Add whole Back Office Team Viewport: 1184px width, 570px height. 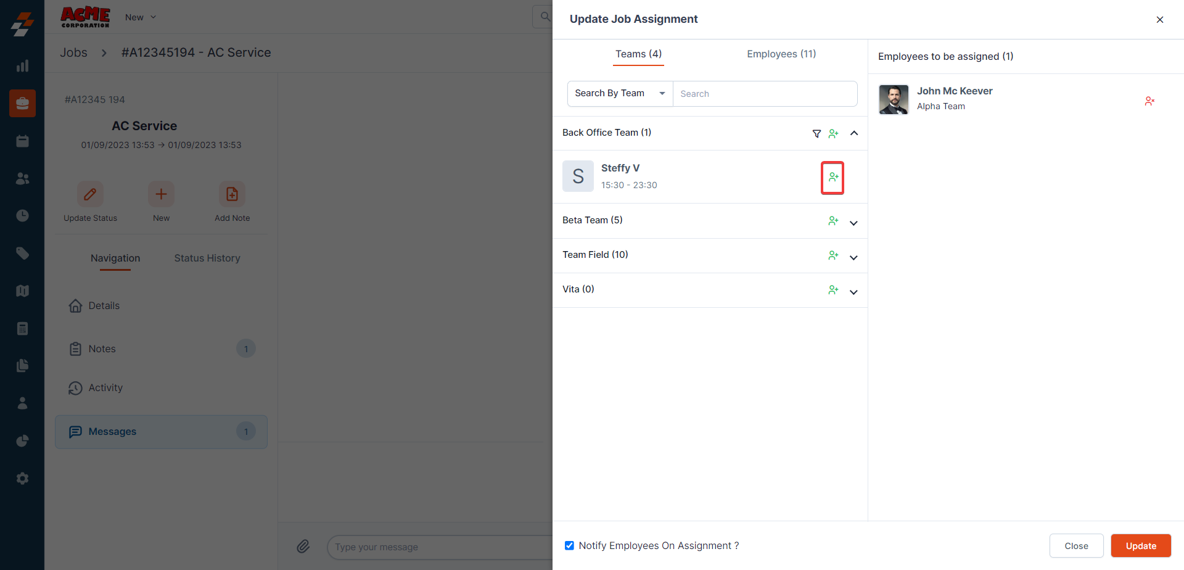pyautogui.click(x=833, y=133)
